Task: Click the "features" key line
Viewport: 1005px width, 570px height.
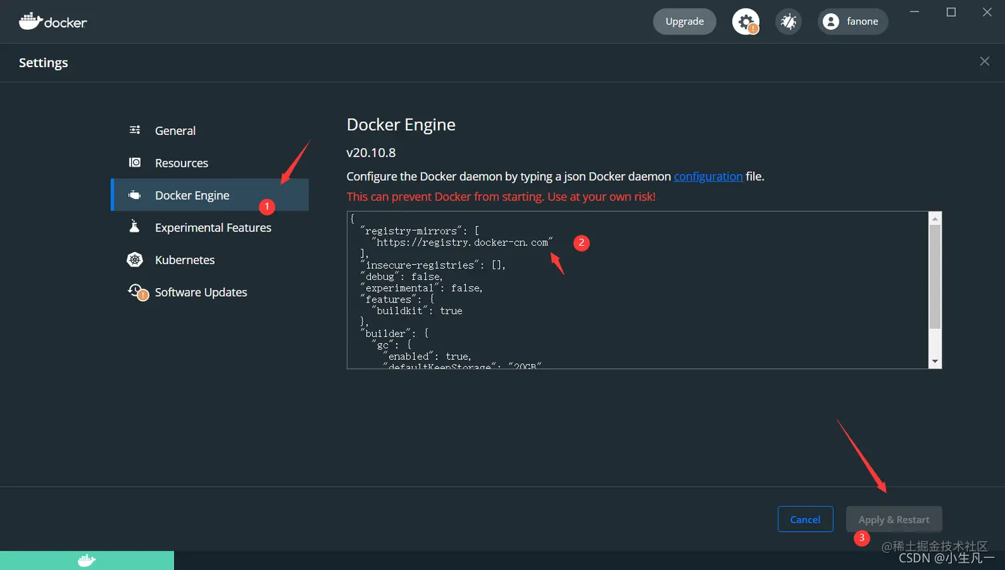Action: click(x=397, y=299)
